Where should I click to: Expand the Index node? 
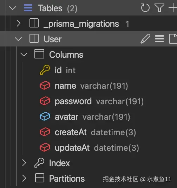(24, 163)
